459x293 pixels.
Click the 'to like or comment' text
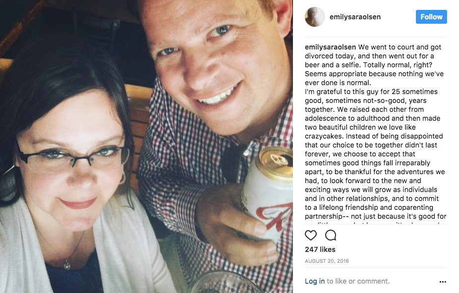(358, 281)
